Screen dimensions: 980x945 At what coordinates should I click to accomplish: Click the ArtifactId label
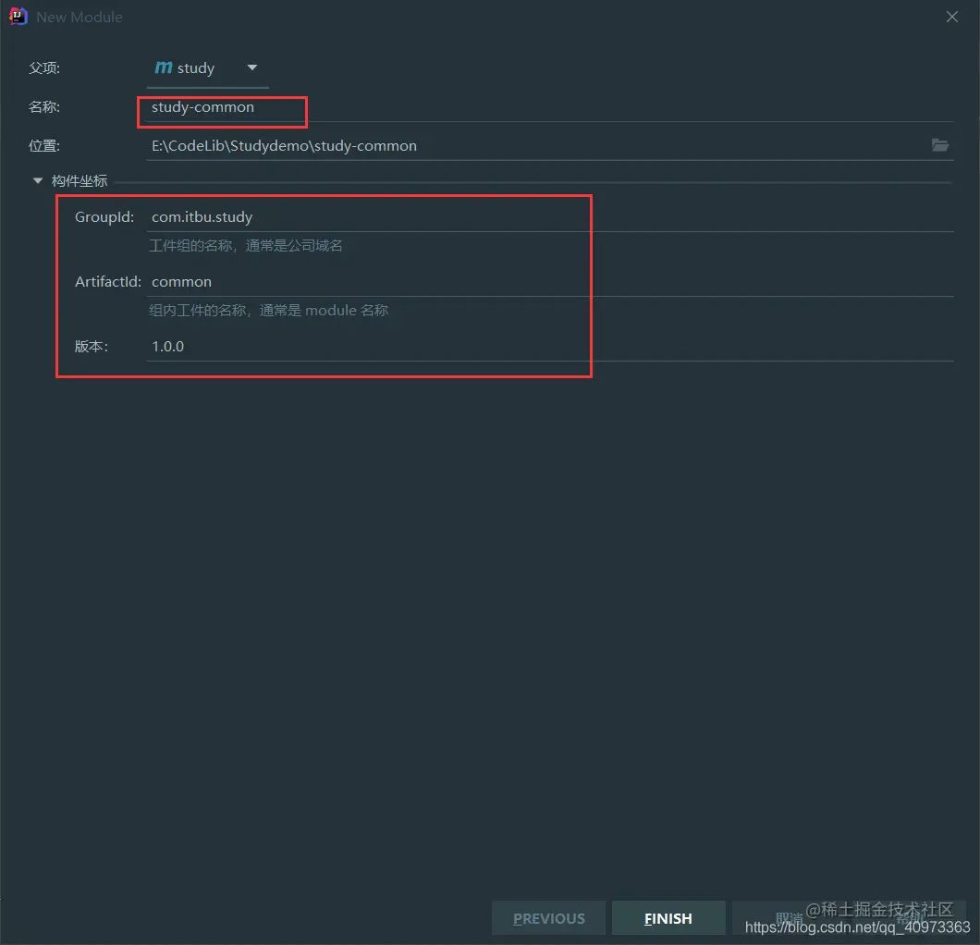click(108, 282)
